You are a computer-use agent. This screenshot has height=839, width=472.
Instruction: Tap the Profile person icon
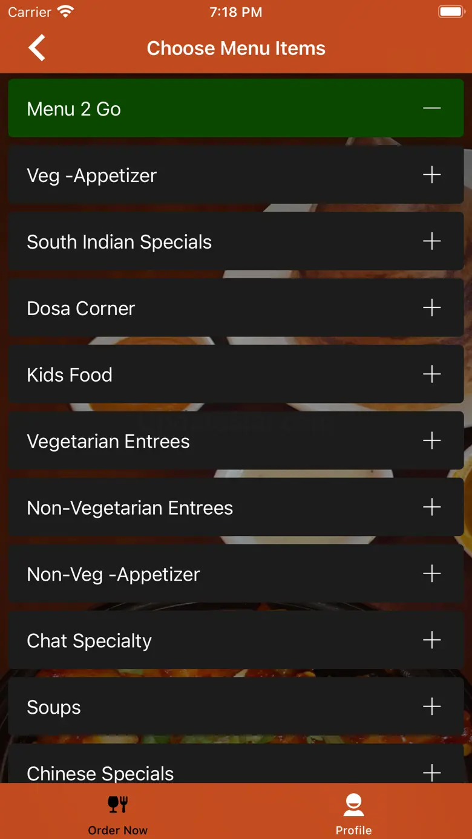[353, 804]
